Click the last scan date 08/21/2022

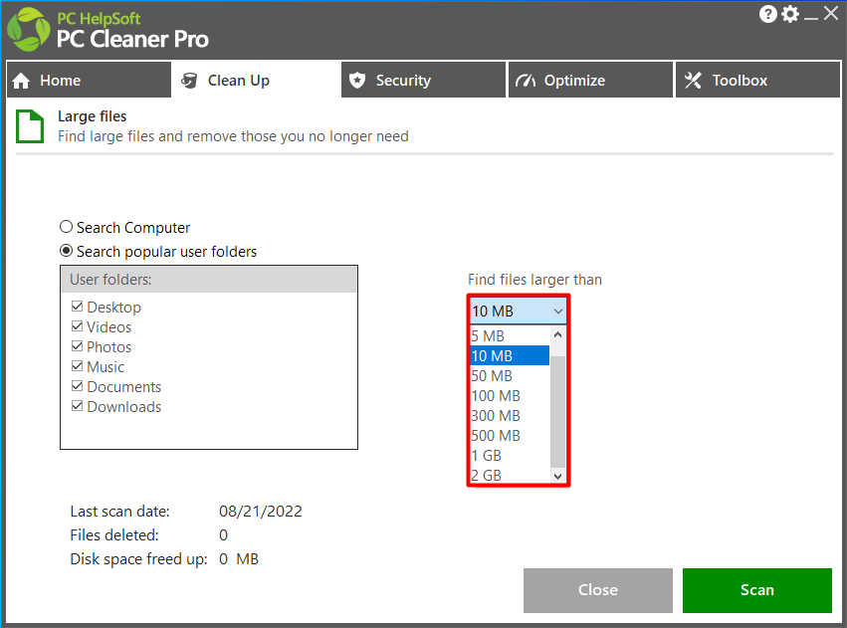pos(261,512)
